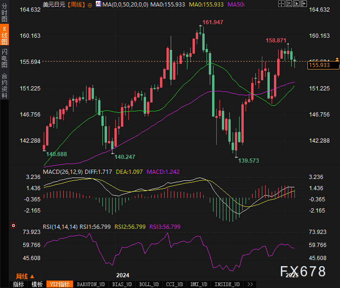The image size is (340, 288).
Task: Open the 指标 tab at bottom
Action: click(19, 284)
